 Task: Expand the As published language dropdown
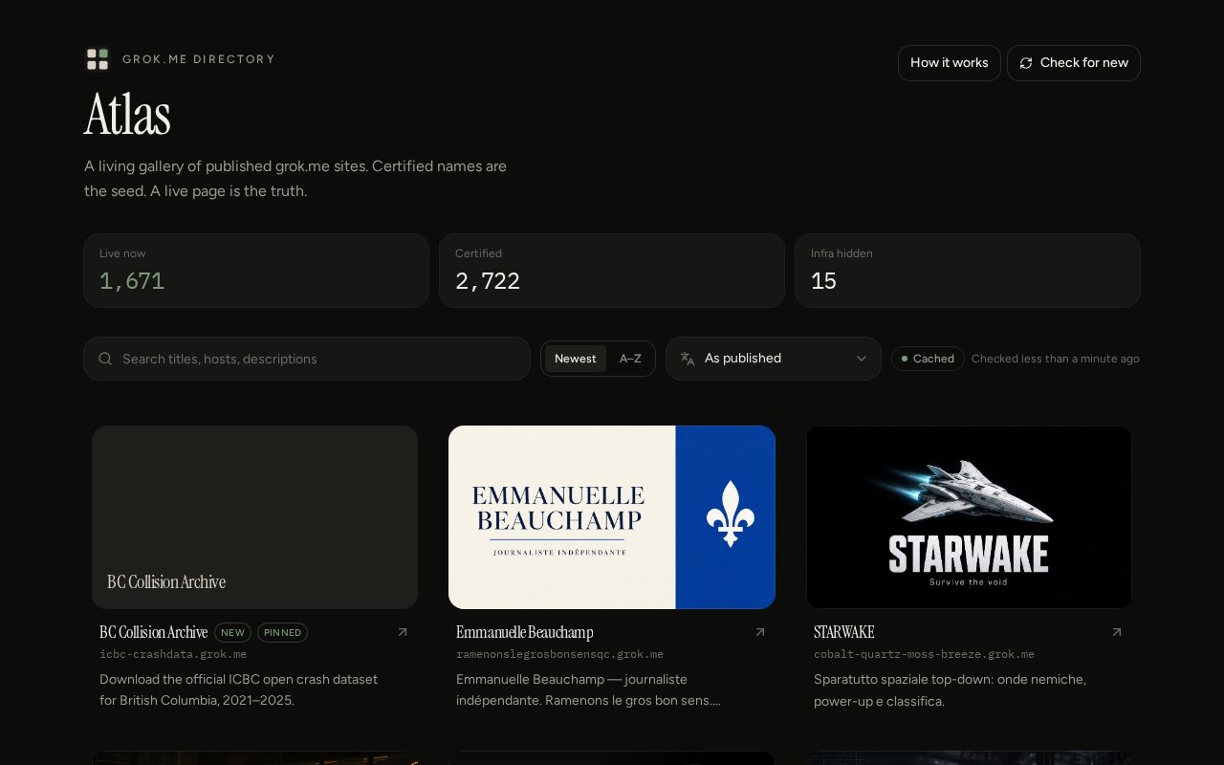[x=774, y=359]
